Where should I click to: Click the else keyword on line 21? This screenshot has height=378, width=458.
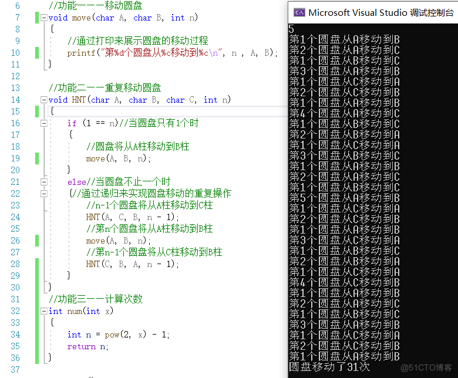point(76,182)
